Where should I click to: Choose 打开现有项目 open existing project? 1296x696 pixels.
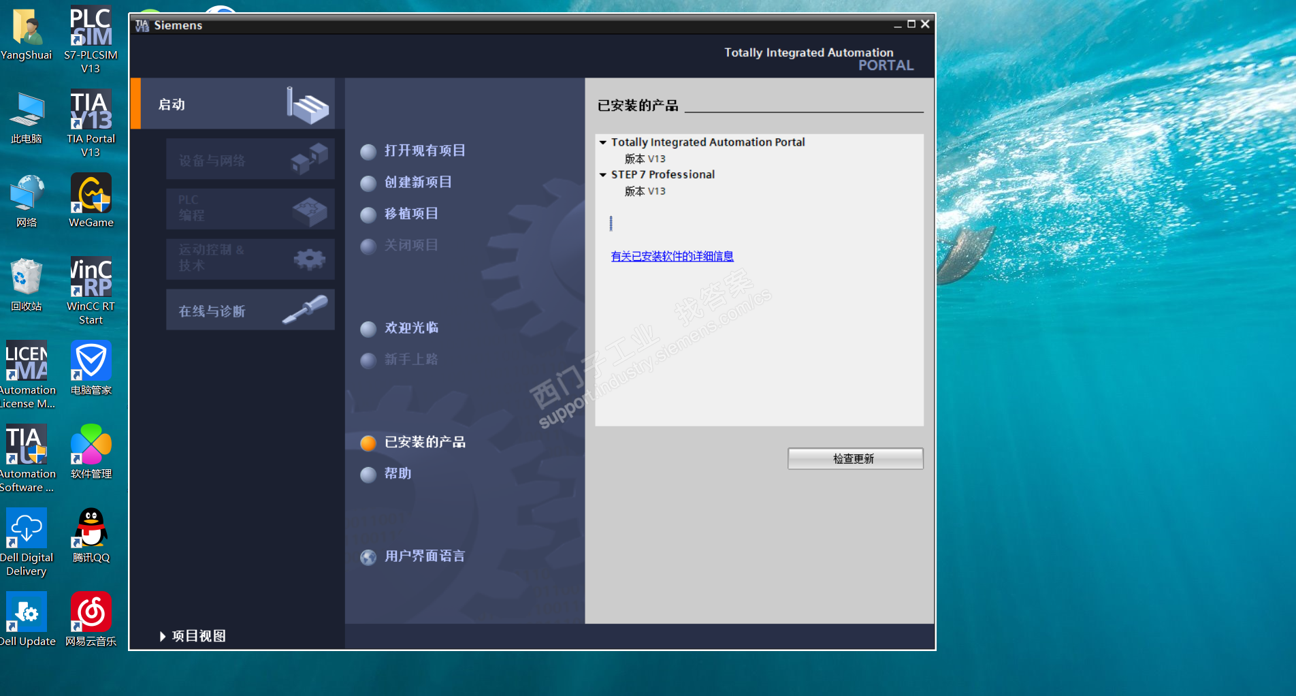coord(413,151)
